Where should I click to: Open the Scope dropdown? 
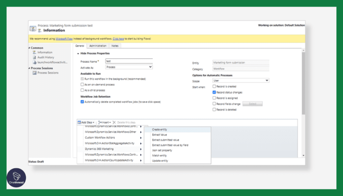pyautogui.click(x=241, y=80)
